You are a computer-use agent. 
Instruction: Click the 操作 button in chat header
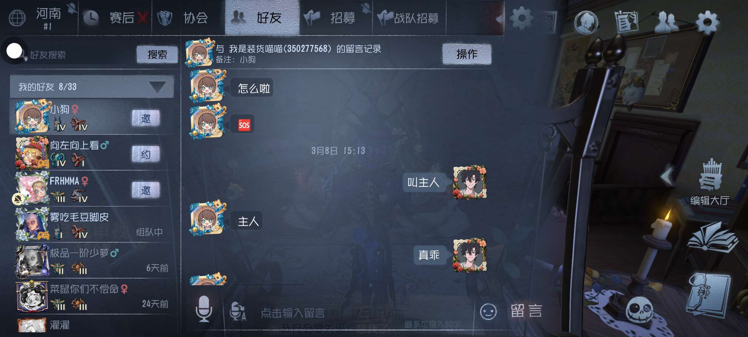[x=467, y=54]
